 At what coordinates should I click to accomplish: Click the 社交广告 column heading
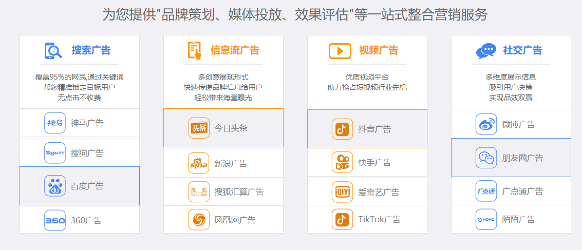[522, 50]
